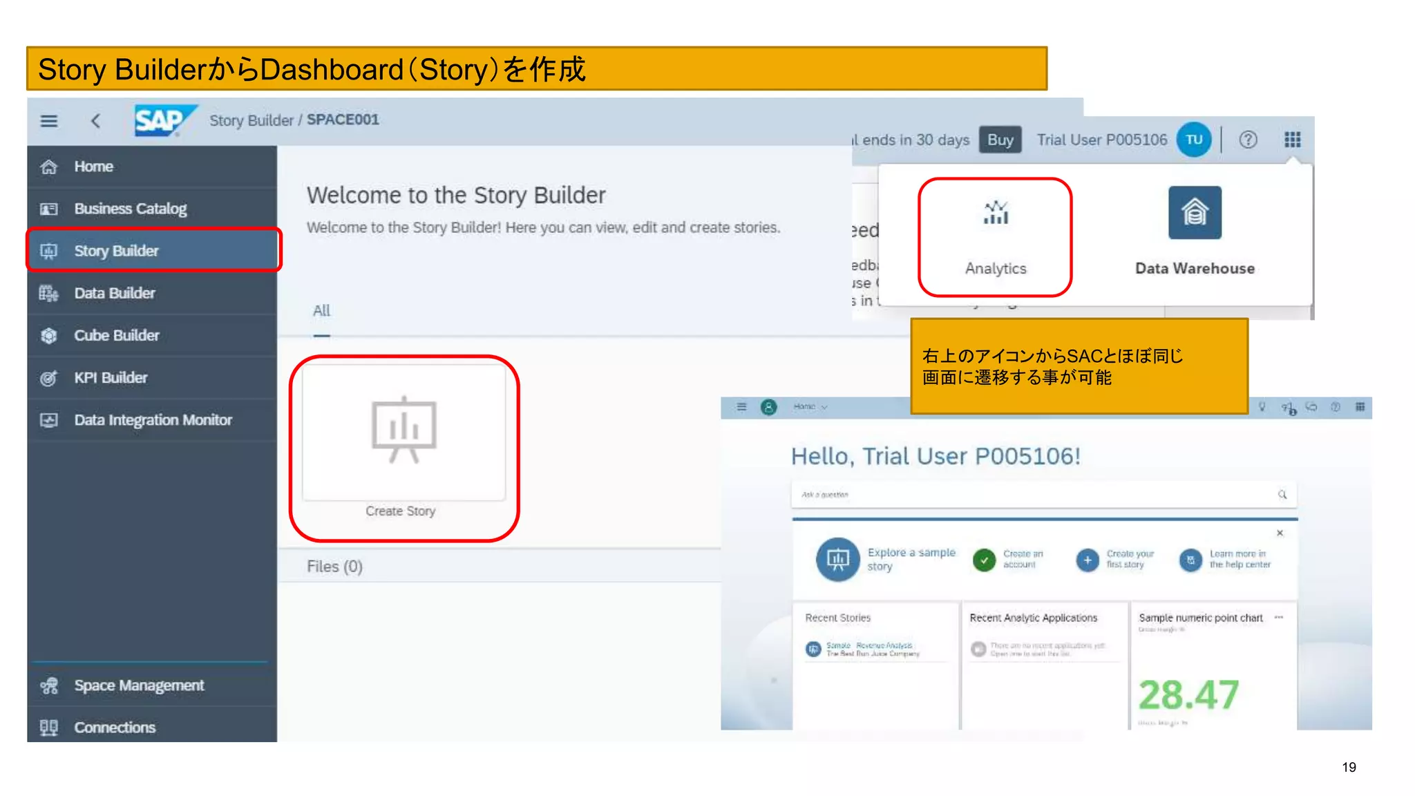
Task: Expand the Home dropdown in Analytics window
Action: click(x=810, y=407)
